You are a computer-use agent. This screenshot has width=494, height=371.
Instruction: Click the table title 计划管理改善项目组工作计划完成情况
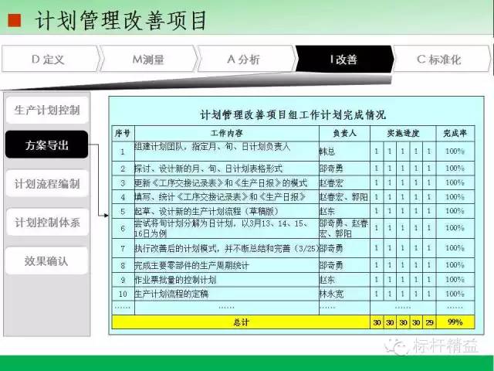(x=293, y=115)
